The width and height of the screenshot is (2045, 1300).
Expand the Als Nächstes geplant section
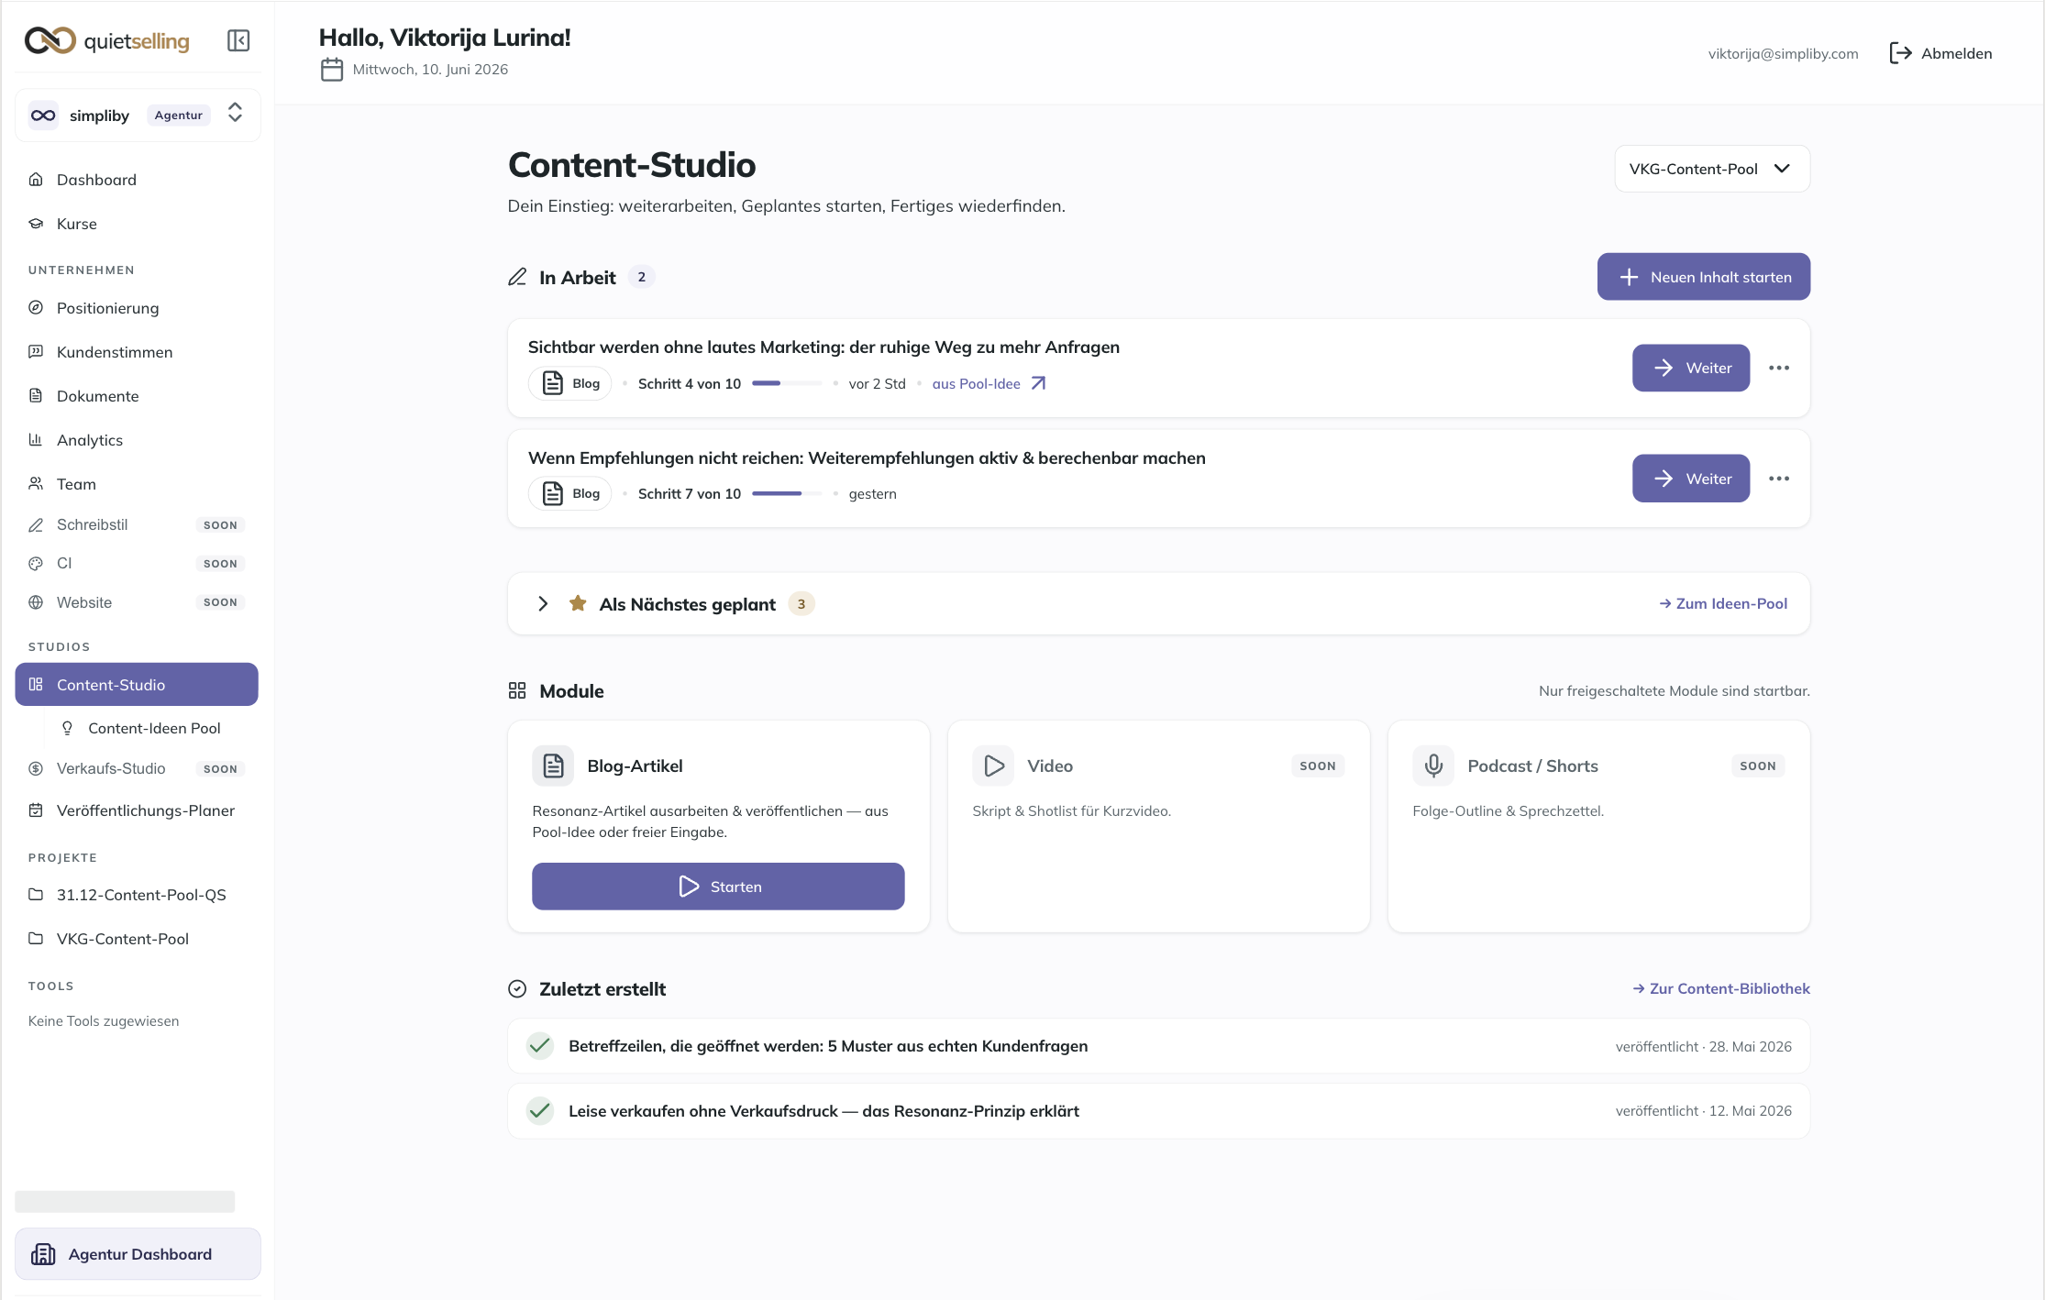coord(543,603)
